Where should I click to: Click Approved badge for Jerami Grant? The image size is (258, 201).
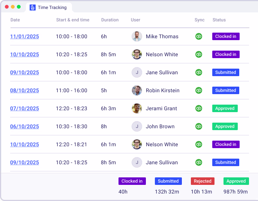tap(225, 108)
